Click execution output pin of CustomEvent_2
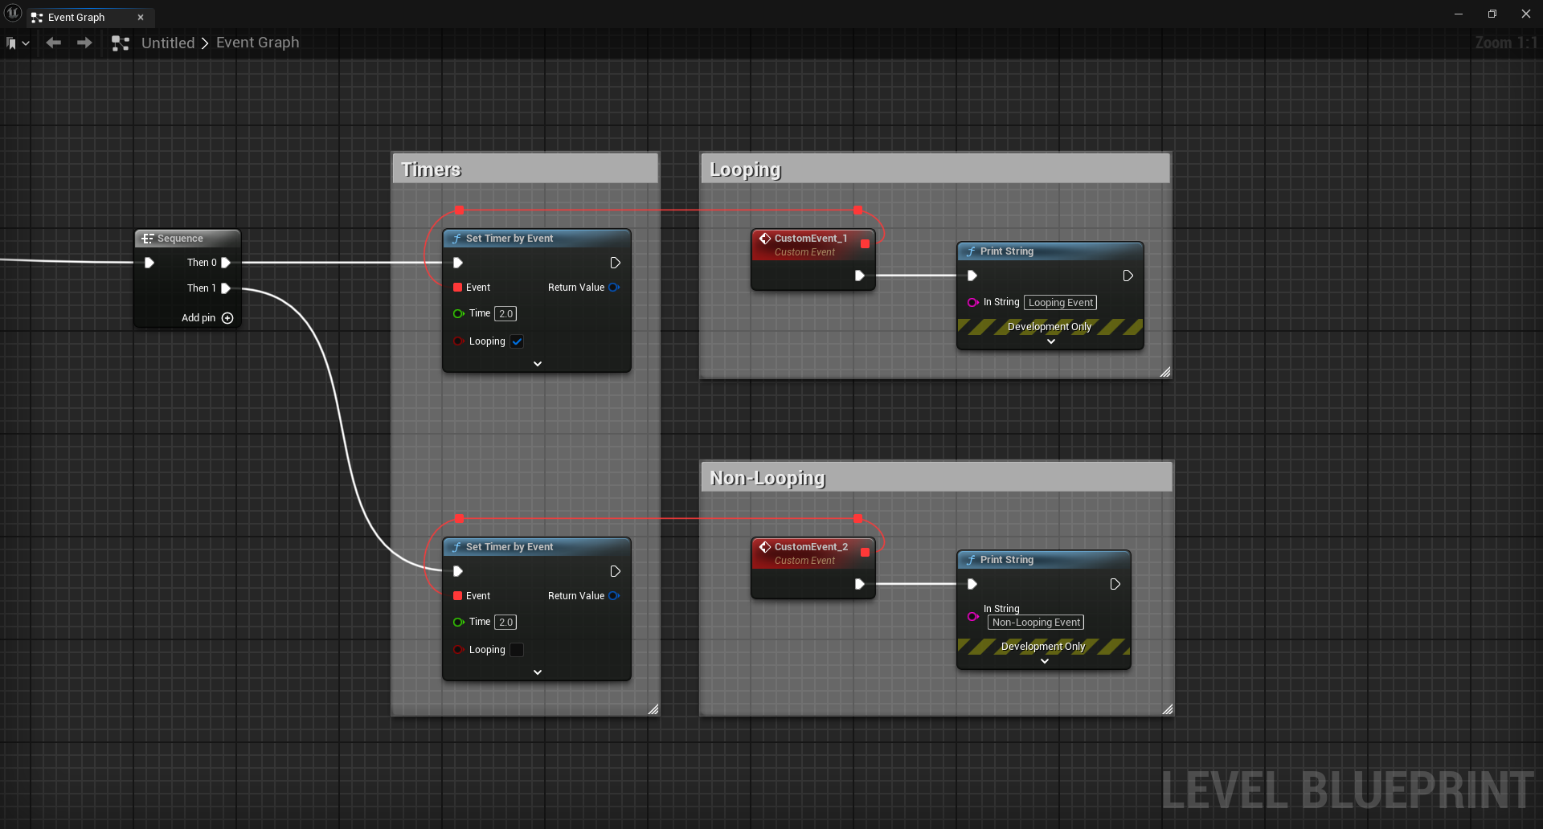 (859, 584)
